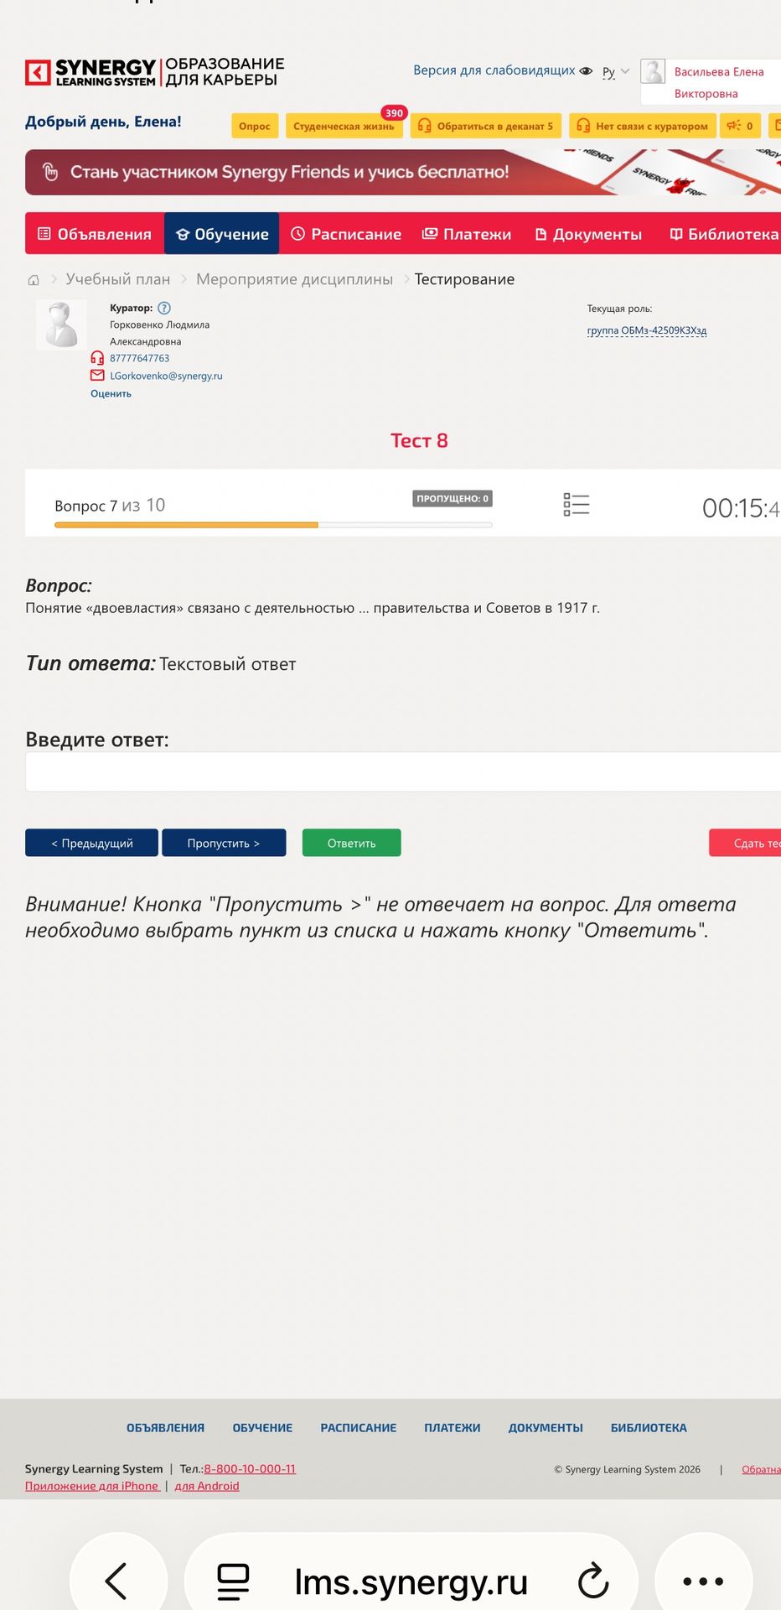Open the current role group dropdown

coord(647,330)
